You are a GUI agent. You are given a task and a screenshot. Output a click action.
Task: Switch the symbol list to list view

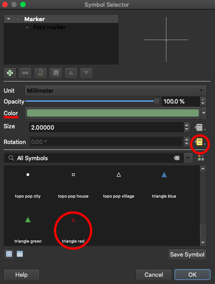pos(20,254)
